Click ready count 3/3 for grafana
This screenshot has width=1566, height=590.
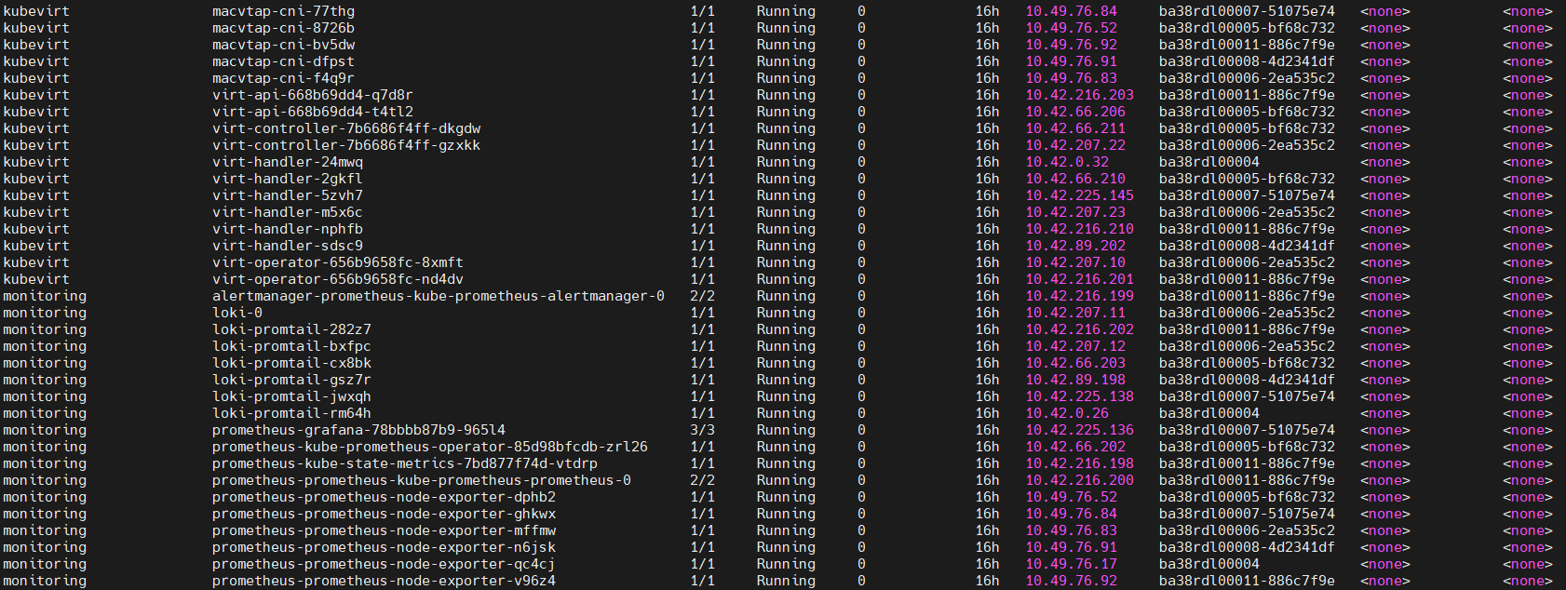click(703, 430)
